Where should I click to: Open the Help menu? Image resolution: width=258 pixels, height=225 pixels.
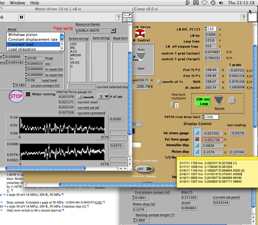(x=35, y=3)
